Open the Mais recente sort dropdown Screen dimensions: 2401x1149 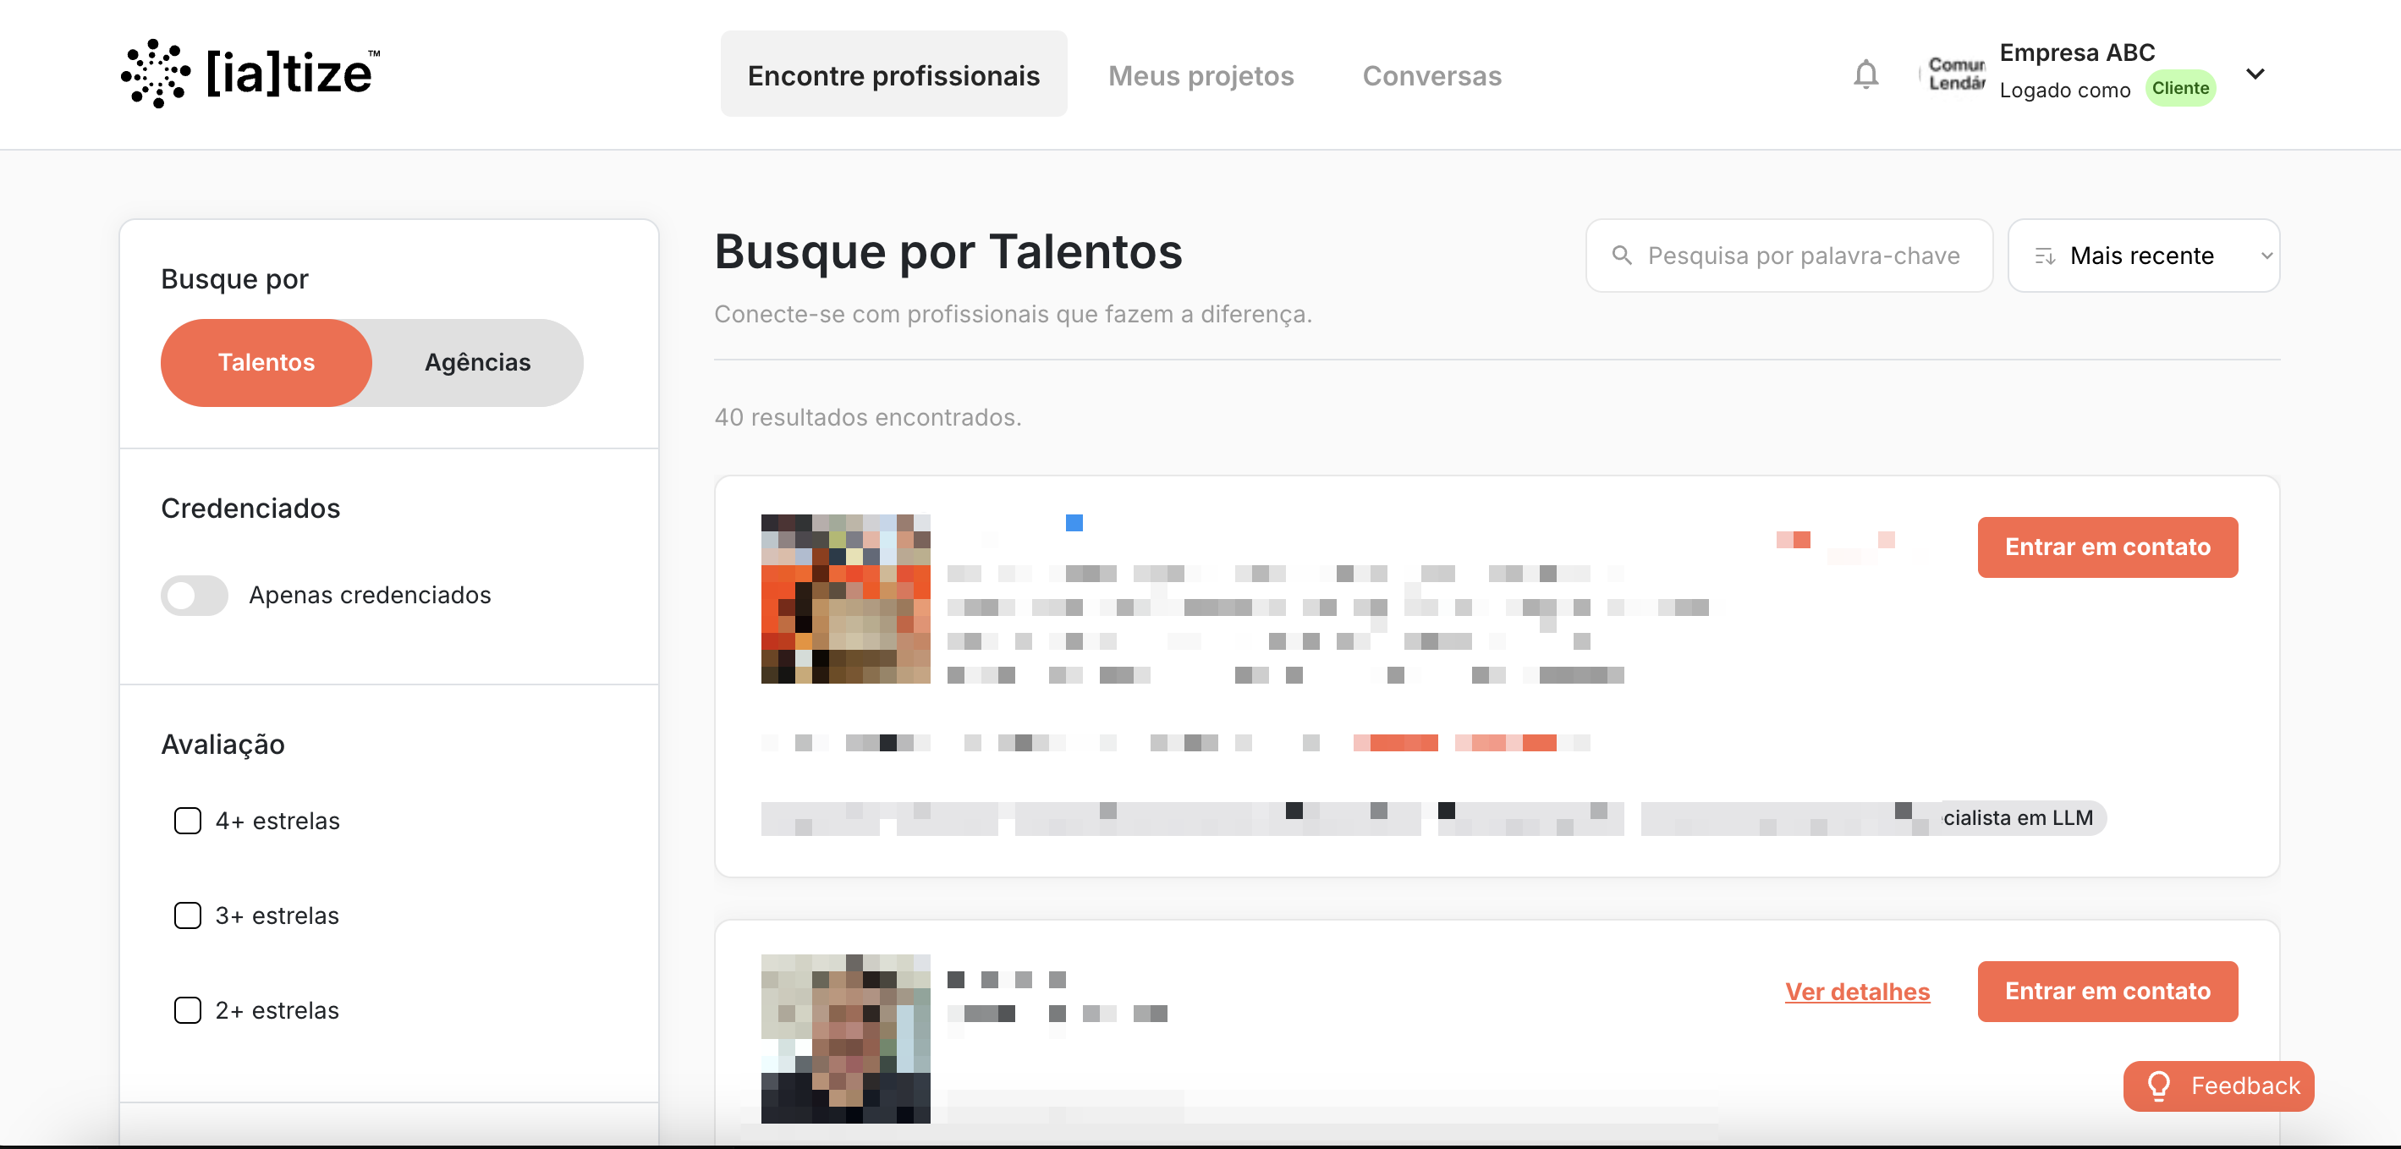point(2144,256)
